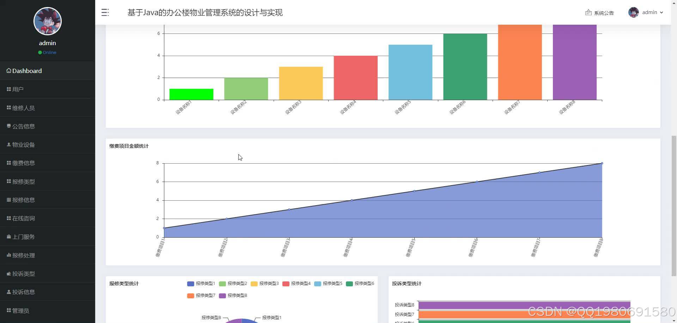Click the 报修类型统计 chart title
This screenshot has width=677, height=323.
tap(124, 284)
